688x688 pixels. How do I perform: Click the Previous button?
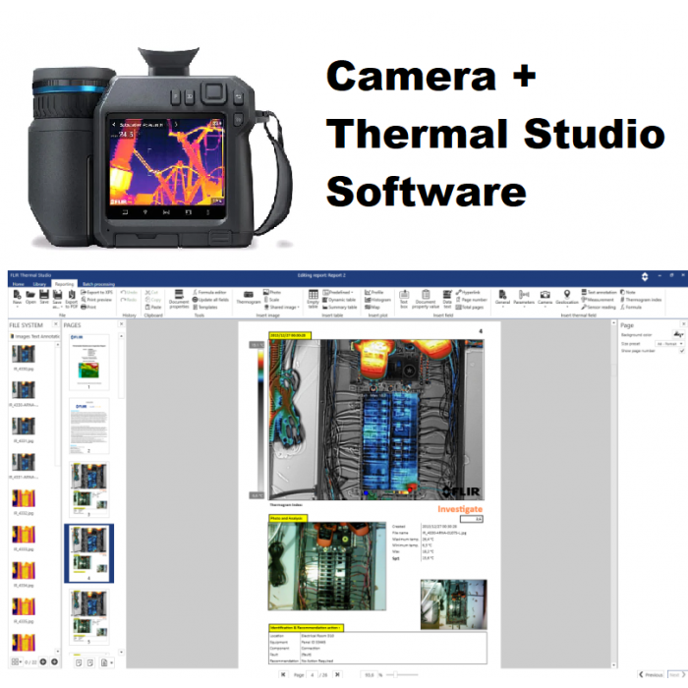coord(651,675)
